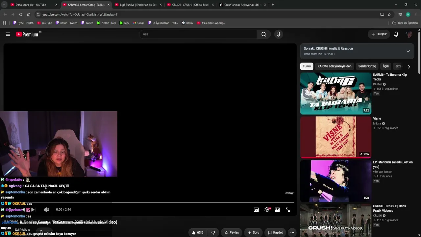
Task: Open the it's a man's world bookmark
Action: [x=211, y=23]
